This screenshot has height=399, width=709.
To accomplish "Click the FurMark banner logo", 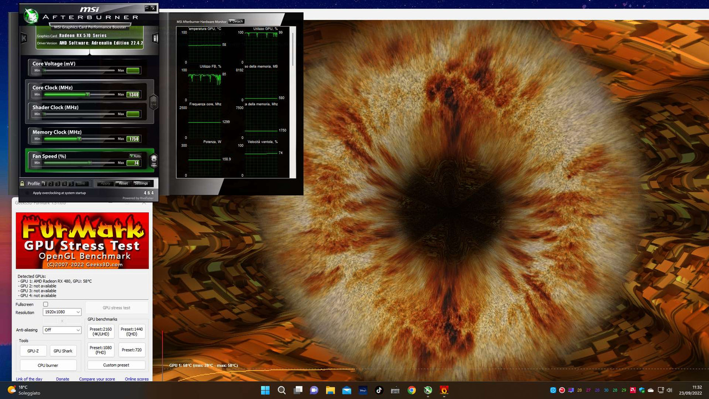I will click(83, 241).
